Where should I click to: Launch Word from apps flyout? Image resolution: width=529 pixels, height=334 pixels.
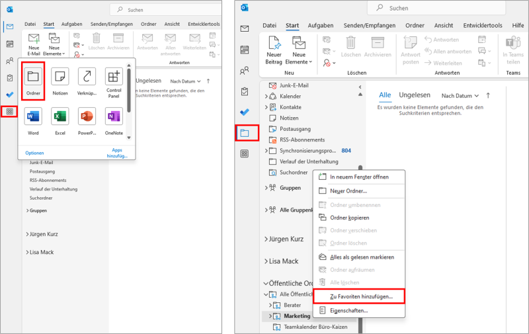click(33, 121)
